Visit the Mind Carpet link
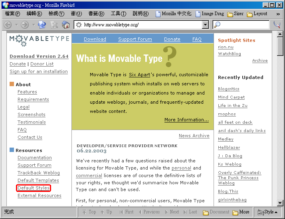 232,97
